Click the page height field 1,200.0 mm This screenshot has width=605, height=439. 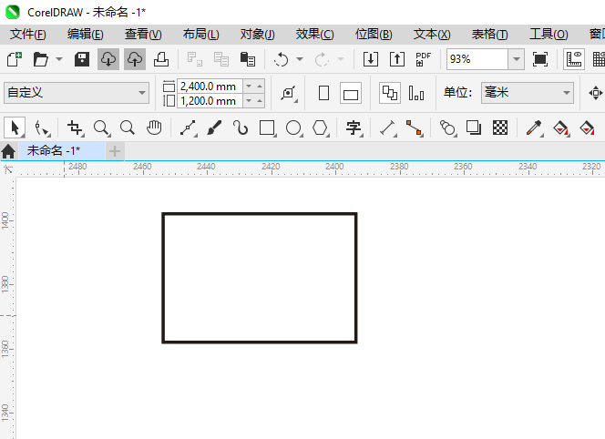(210, 101)
